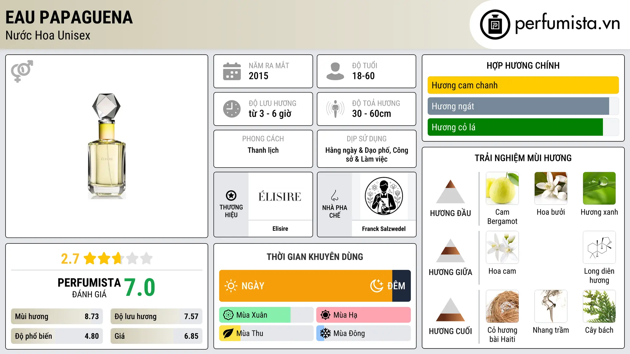
Task: Click the green Hương cỏ lá accord bar
Action: click(515, 127)
